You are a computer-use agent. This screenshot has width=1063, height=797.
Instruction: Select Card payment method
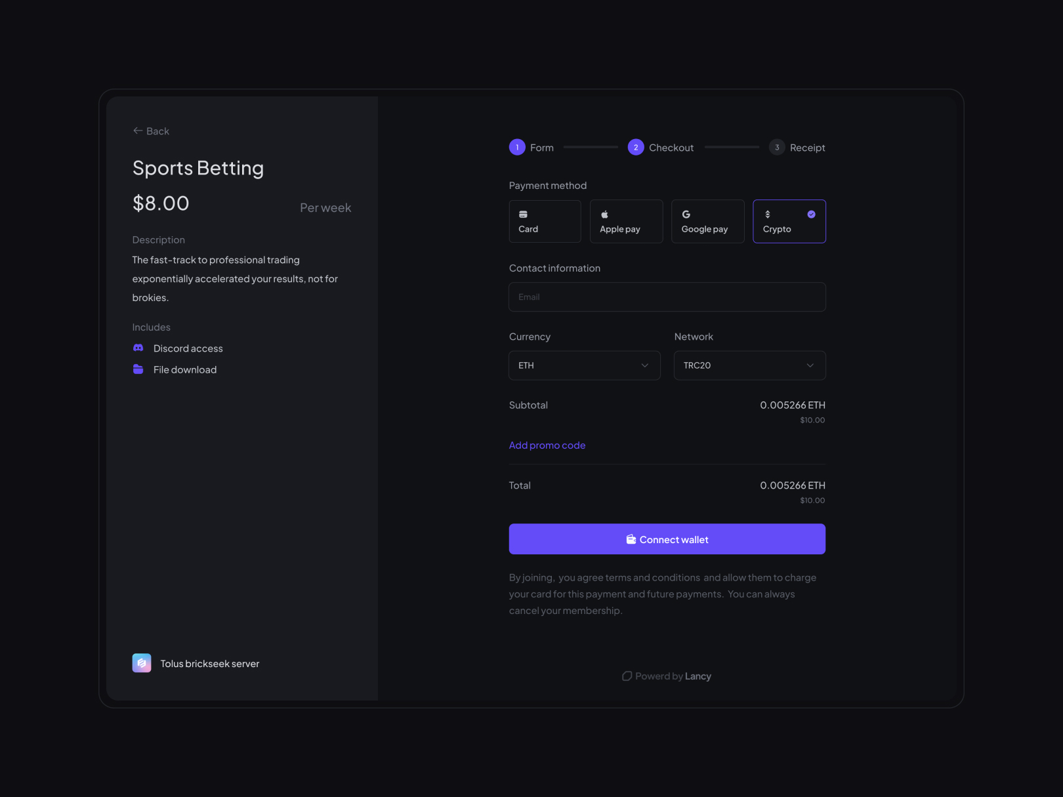coord(545,221)
